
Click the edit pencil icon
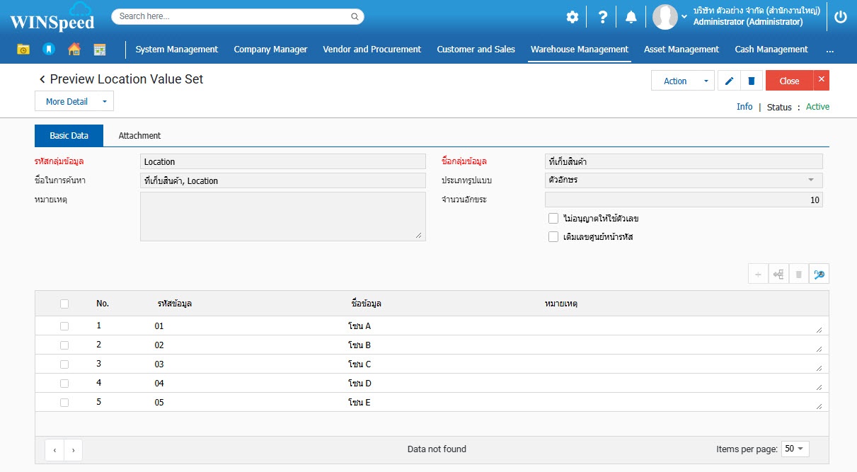point(729,81)
